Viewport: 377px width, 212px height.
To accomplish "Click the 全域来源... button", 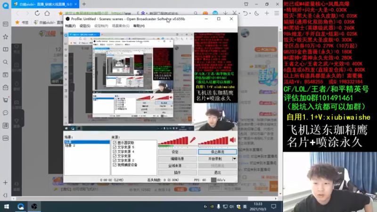I will pyautogui.click(x=178, y=166).
